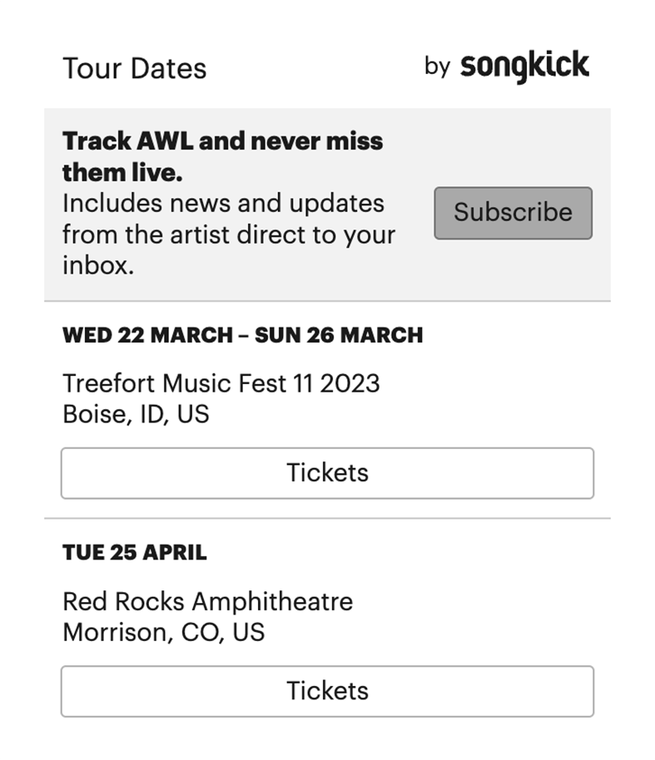Click the Subscribe button
This screenshot has height=760, width=655.
(x=513, y=213)
